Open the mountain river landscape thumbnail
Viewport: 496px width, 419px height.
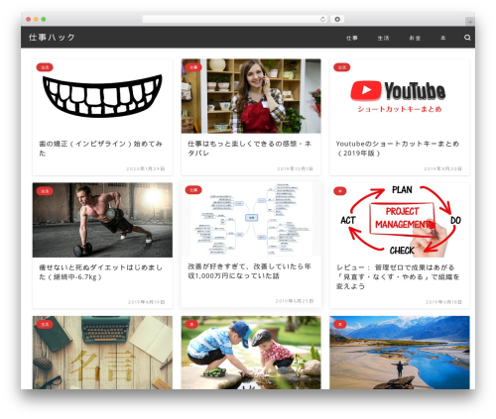[x=400, y=353]
